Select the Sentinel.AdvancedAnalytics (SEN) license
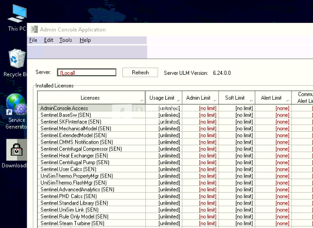 pos(92,190)
